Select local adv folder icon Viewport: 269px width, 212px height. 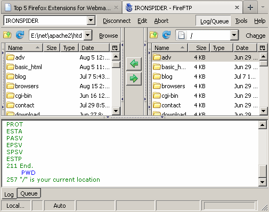[10, 57]
